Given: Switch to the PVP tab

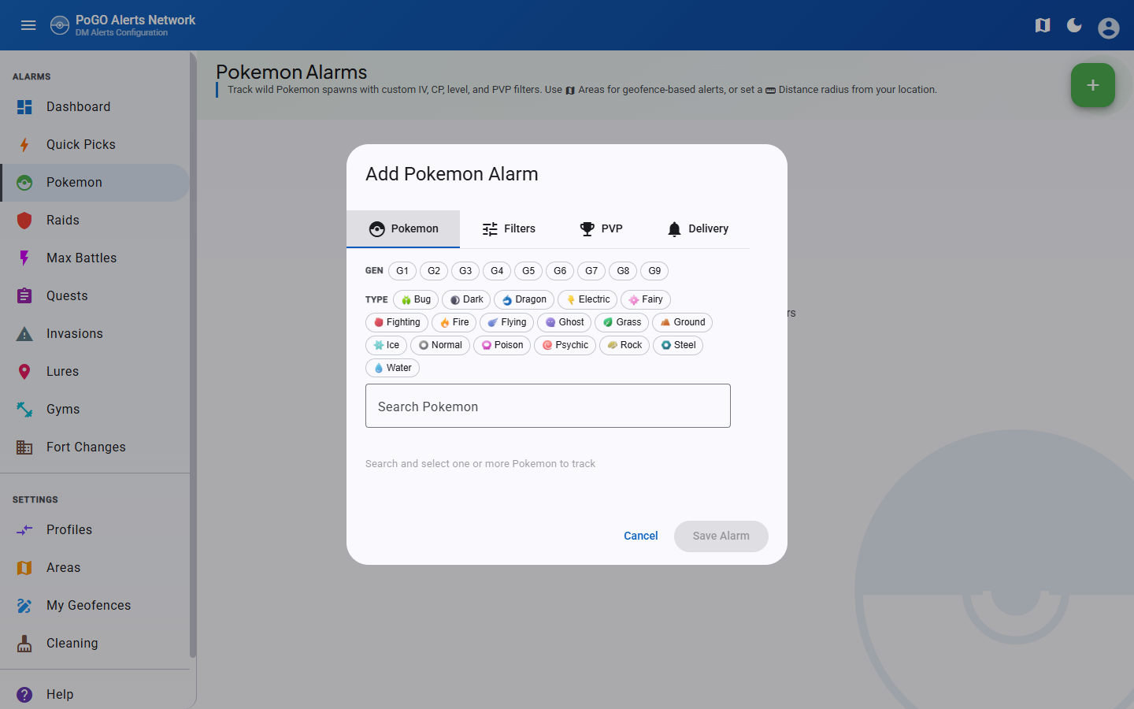Looking at the screenshot, I should pyautogui.click(x=601, y=229).
